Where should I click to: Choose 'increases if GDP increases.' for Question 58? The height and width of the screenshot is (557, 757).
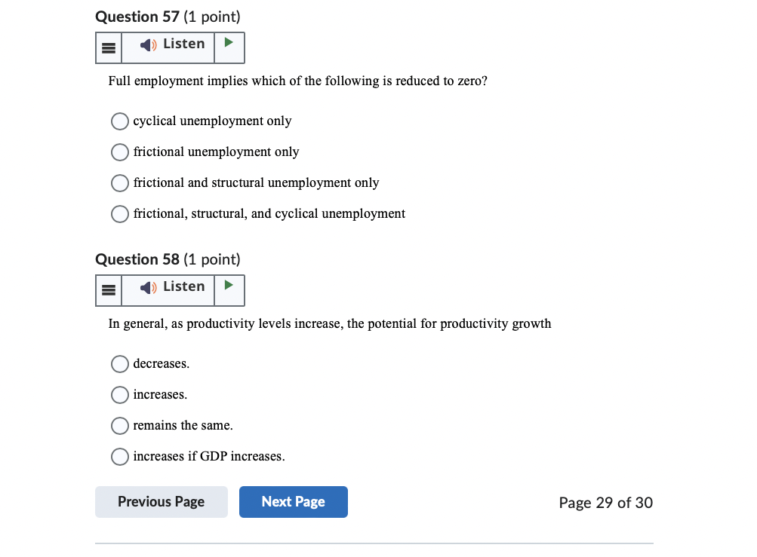tap(119, 457)
